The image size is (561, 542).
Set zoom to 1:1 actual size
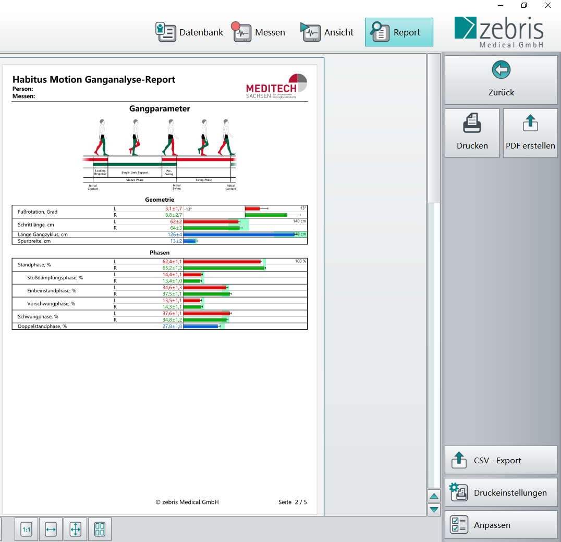point(27,529)
